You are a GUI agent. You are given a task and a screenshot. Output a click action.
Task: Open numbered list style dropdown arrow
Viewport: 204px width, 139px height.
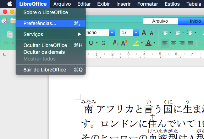point(183,33)
